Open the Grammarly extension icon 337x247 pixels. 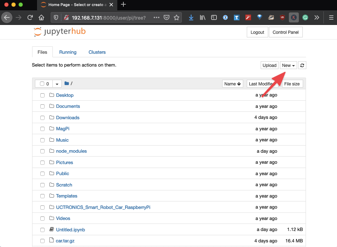pos(305,17)
